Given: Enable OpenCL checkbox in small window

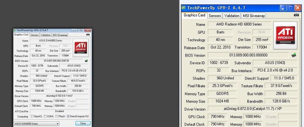Looking at the screenshot, I should (32, 116).
